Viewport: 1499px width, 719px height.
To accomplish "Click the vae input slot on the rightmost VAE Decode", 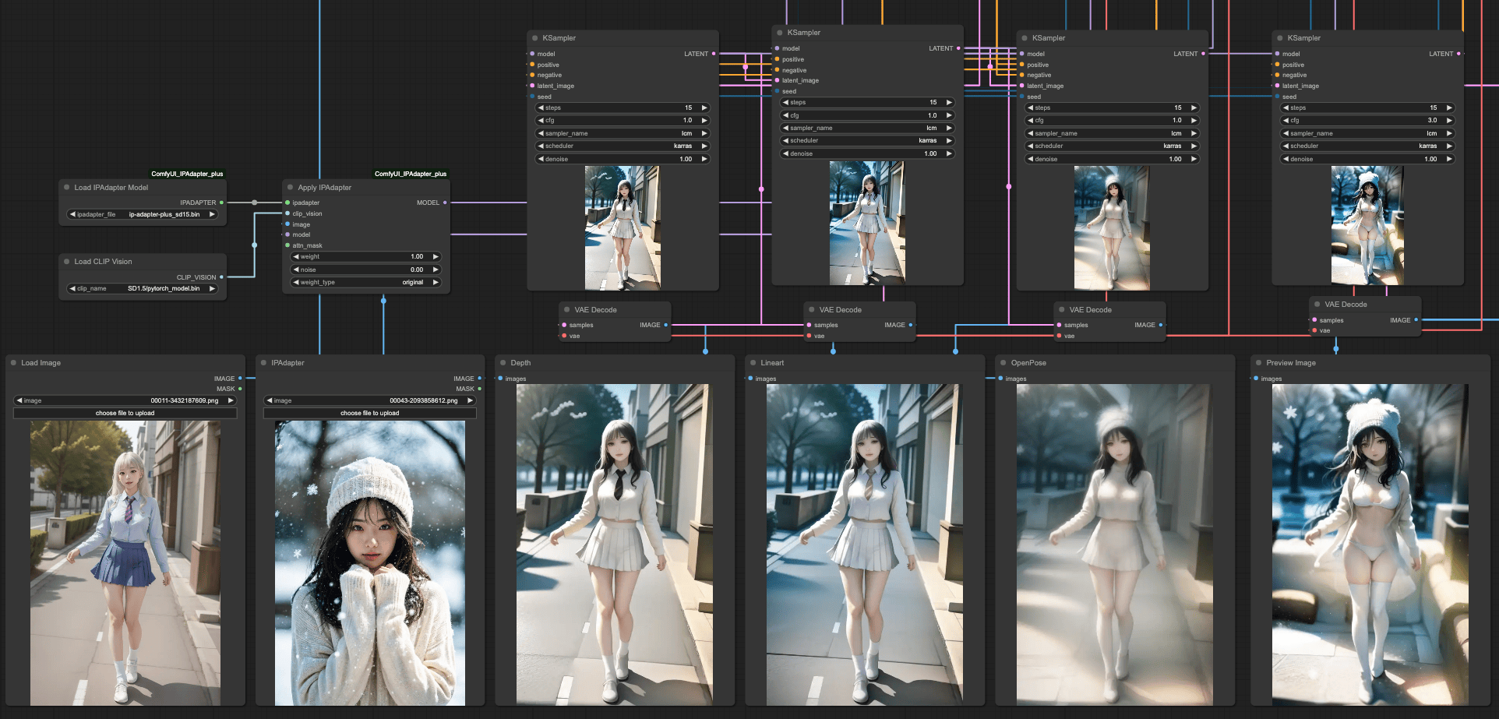I will (1313, 330).
